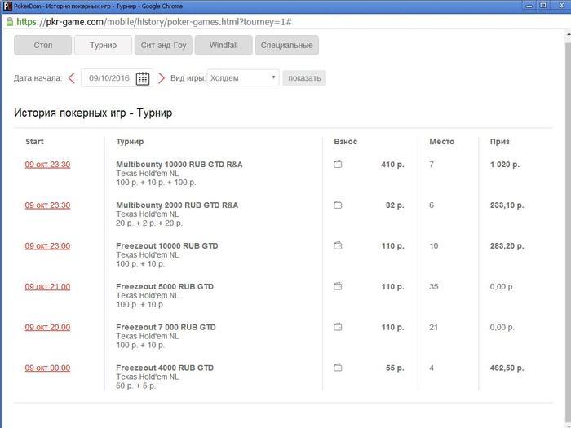The height and width of the screenshot is (428, 571).
Task: Click wallet icon in Multibounty 2000 row
Action: (338, 205)
